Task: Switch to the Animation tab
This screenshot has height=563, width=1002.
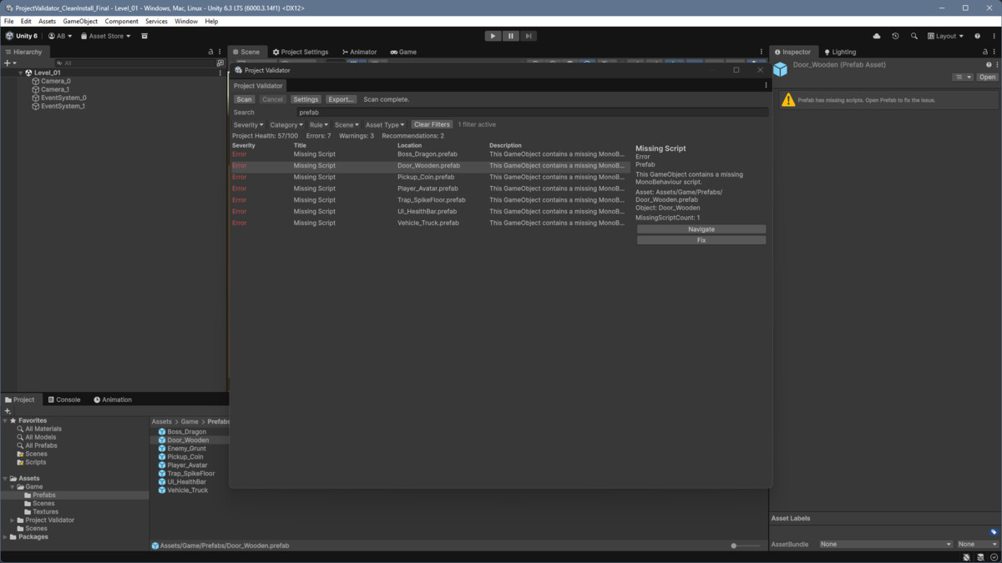Action: pyautogui.click(x=113, y=400)
